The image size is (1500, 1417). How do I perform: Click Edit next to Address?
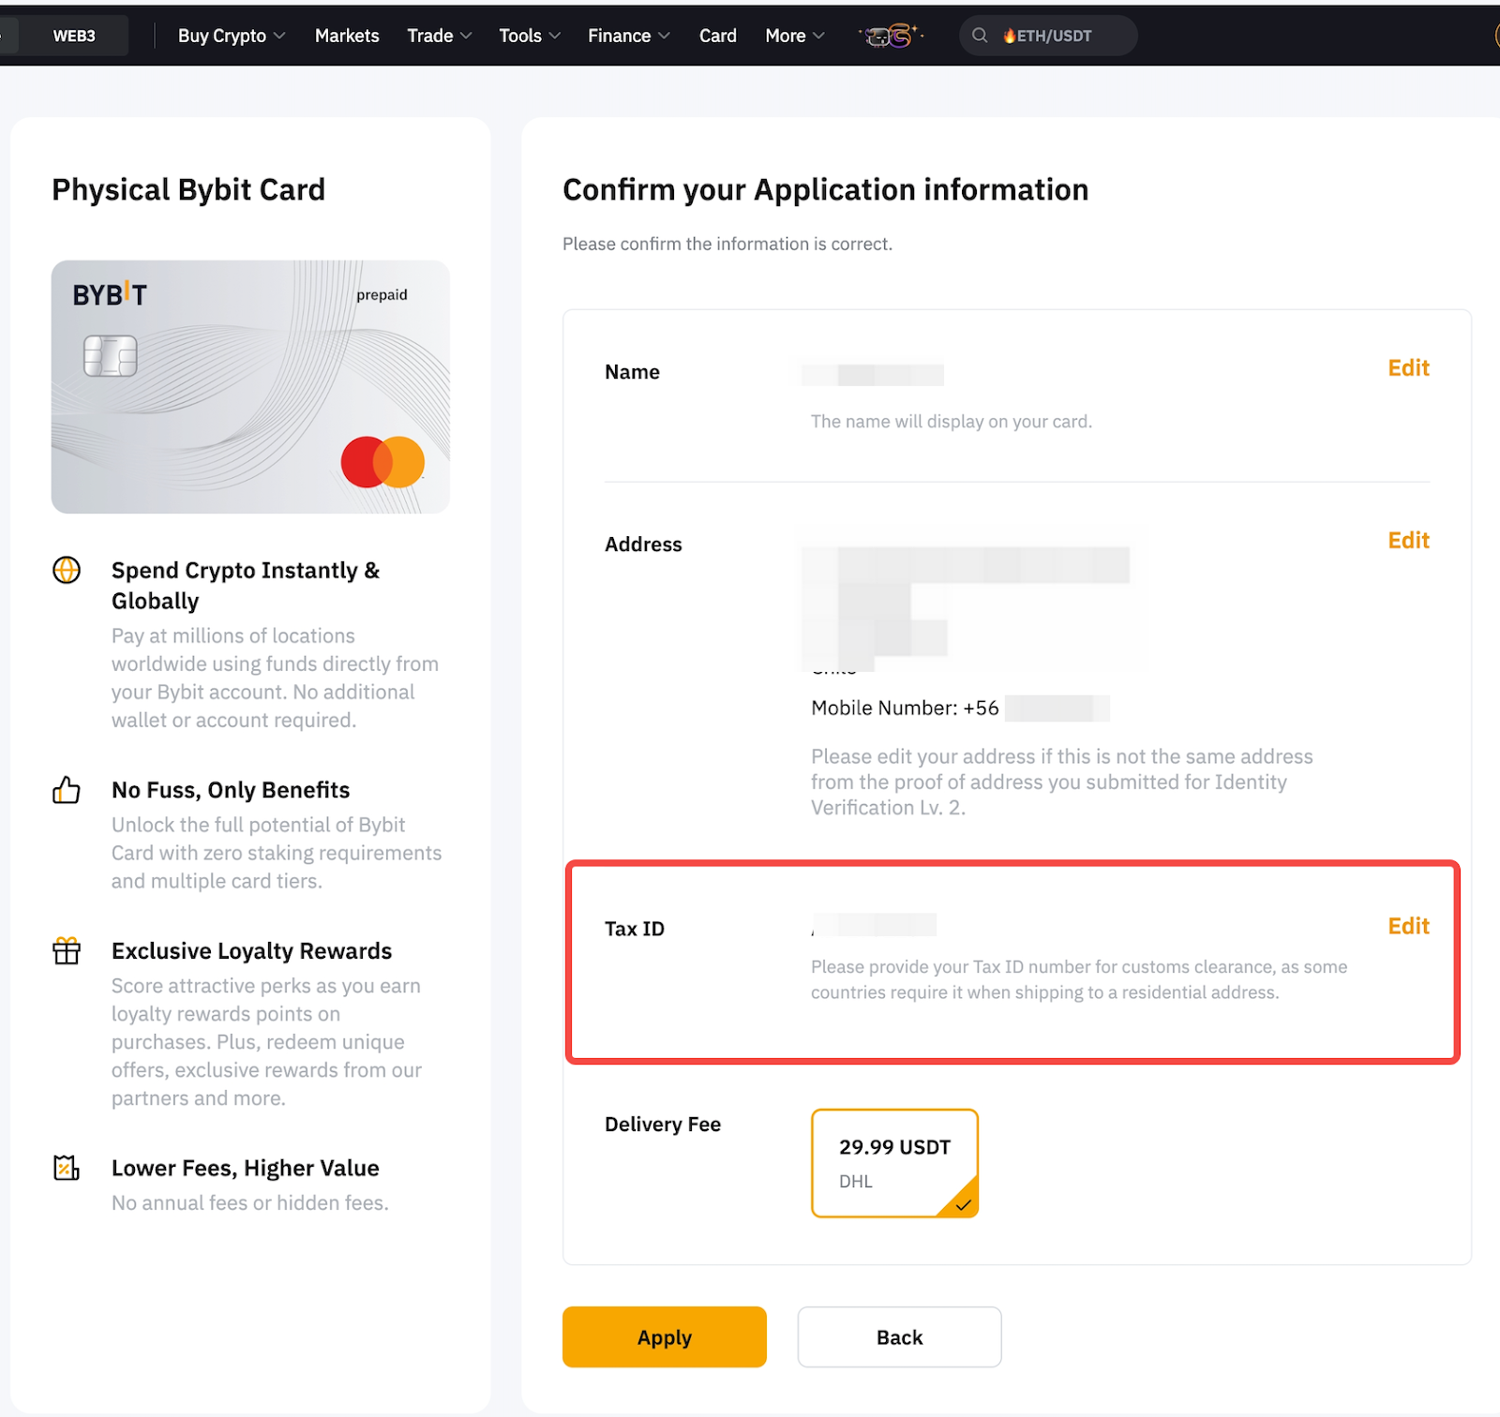(x=1408, y=541)
